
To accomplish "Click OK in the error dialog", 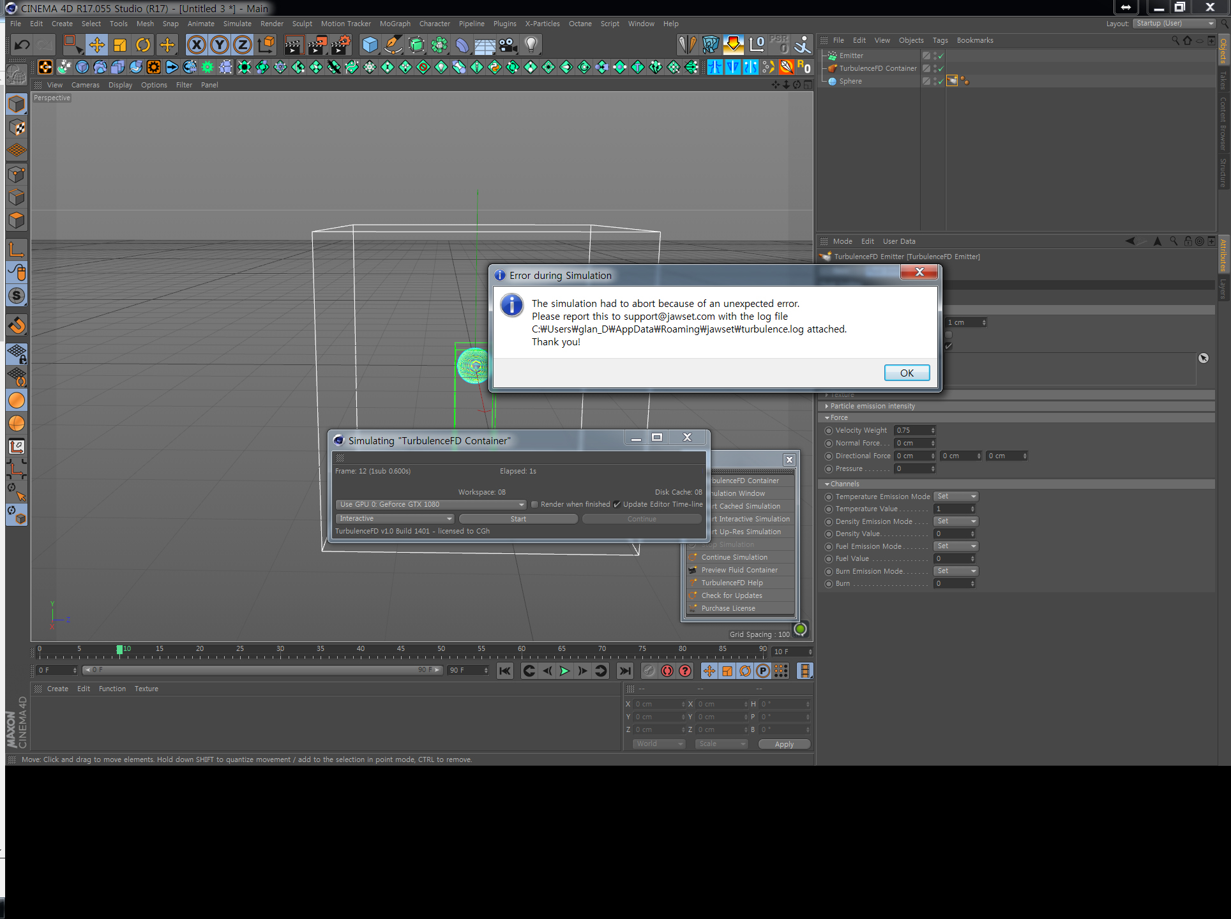I will pos(907,373).
